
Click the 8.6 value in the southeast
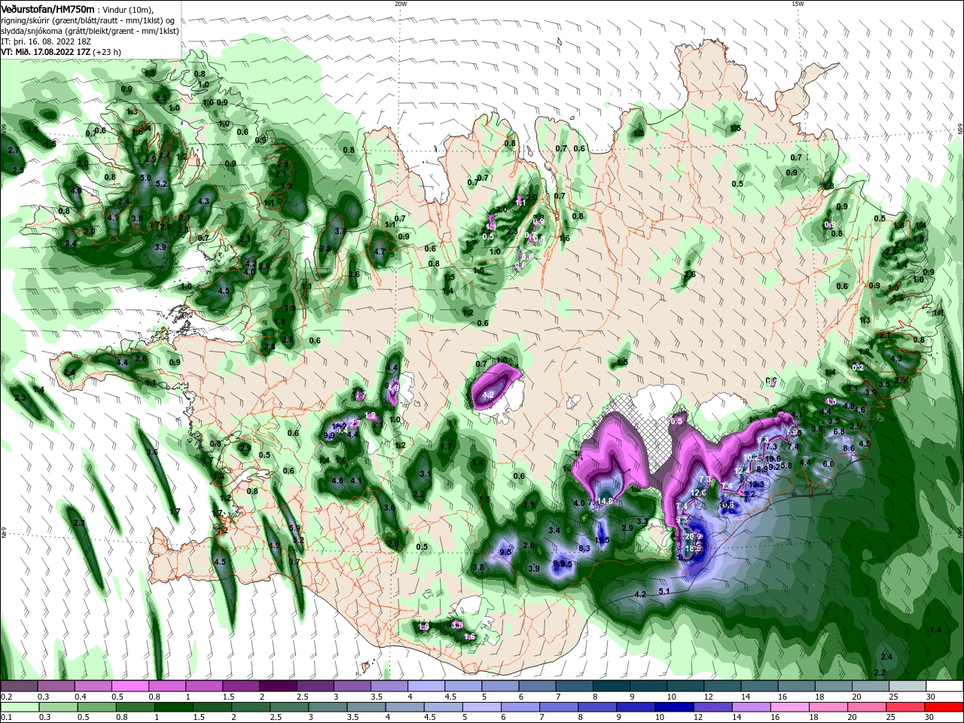848,449
